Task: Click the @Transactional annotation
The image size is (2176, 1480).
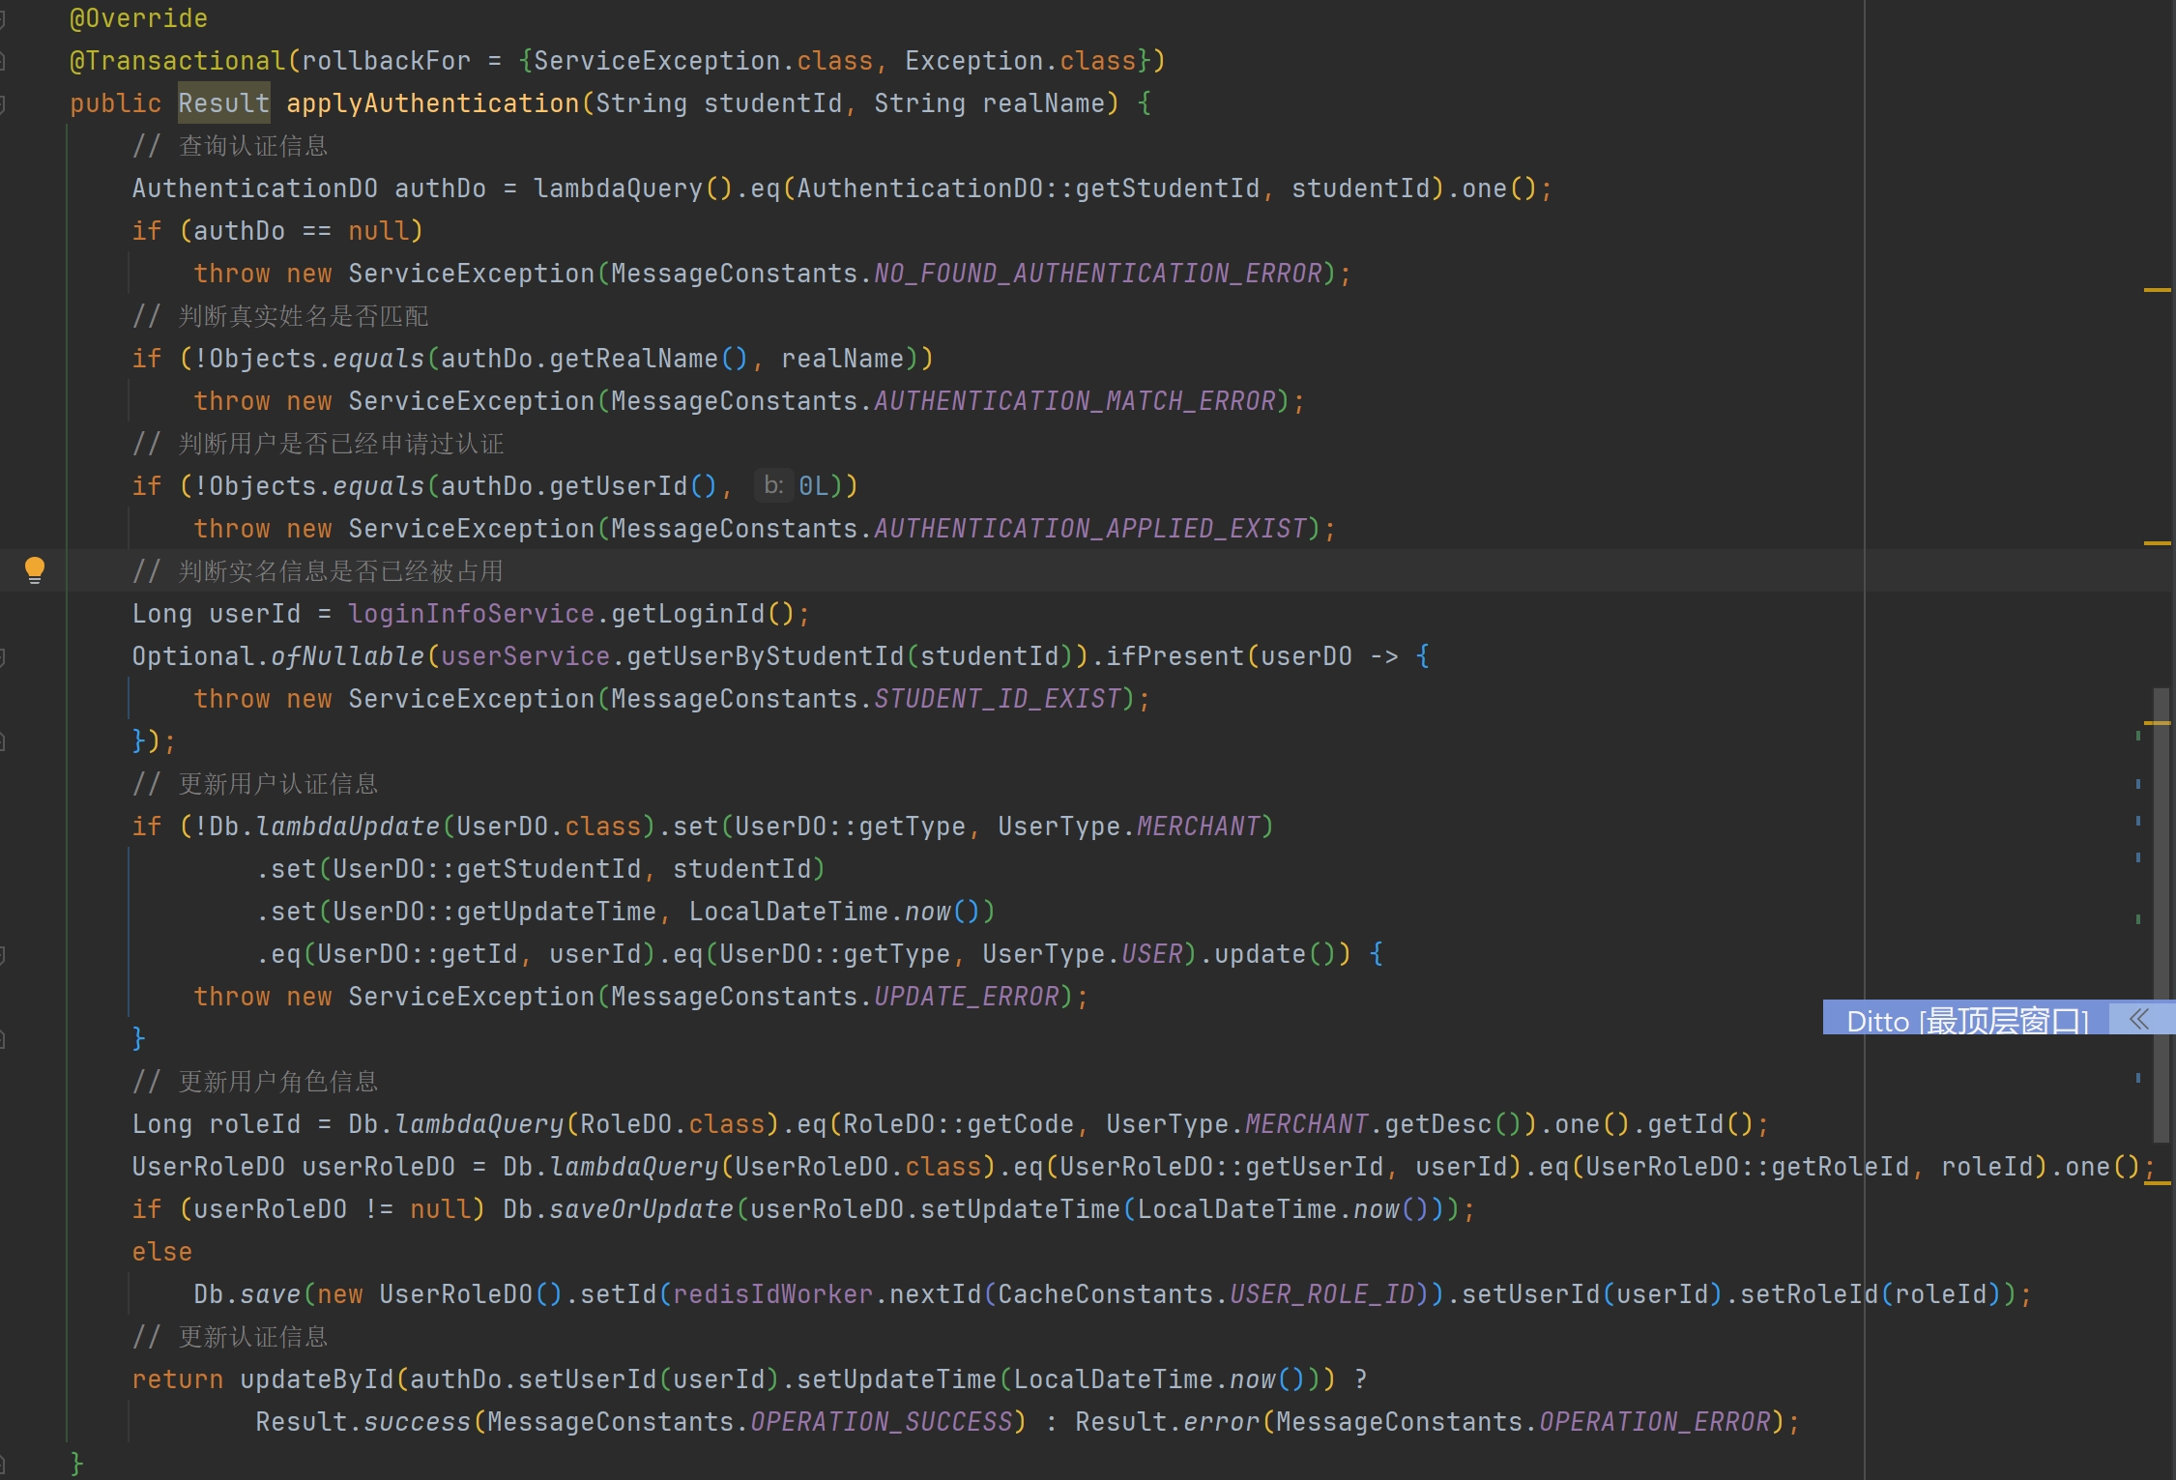Action: coord(177,61)
